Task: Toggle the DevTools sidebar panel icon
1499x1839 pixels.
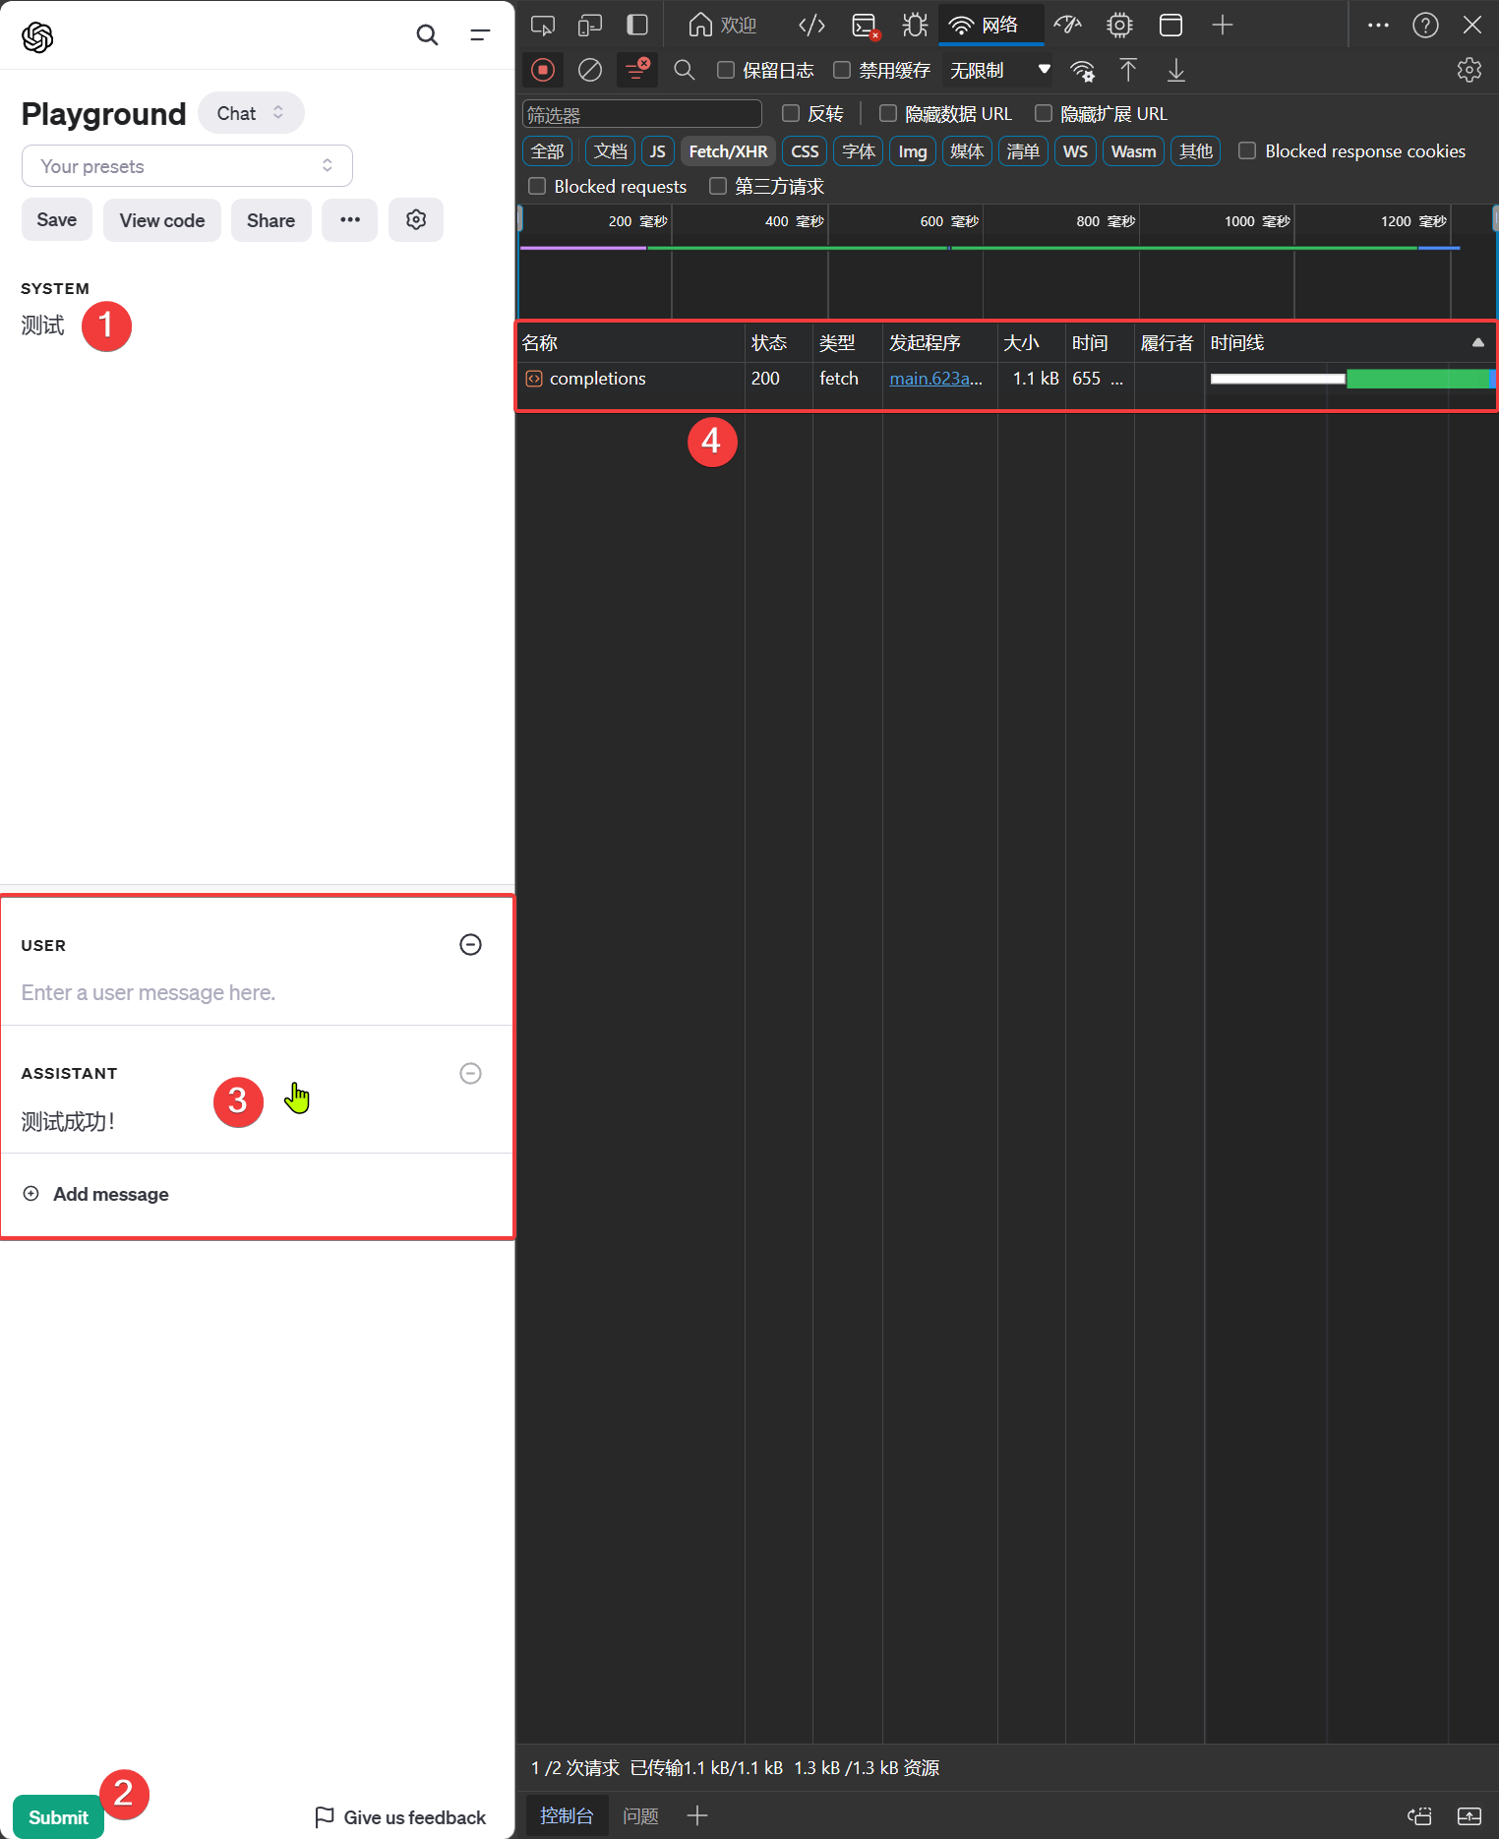Action: coord(637,26)
